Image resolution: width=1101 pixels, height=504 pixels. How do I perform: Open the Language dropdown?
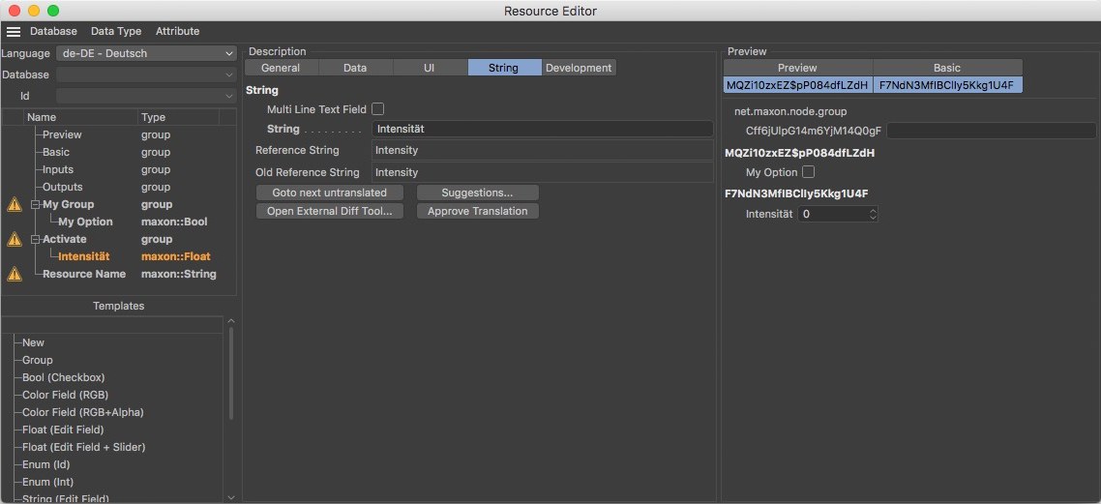tap(146, 53)
